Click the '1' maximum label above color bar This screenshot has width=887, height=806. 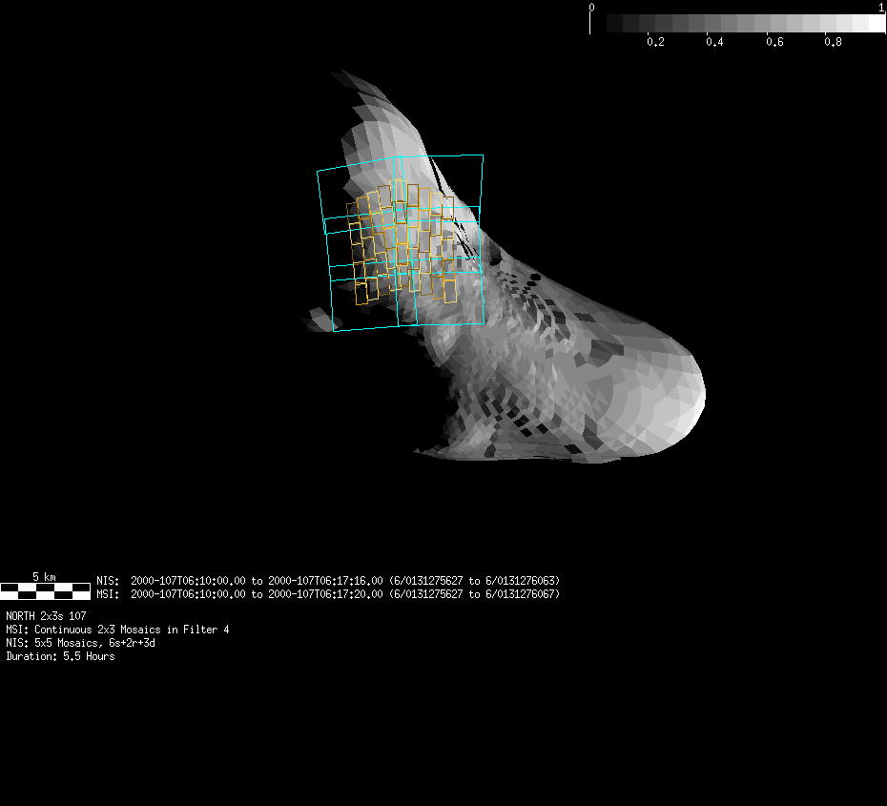881,8
